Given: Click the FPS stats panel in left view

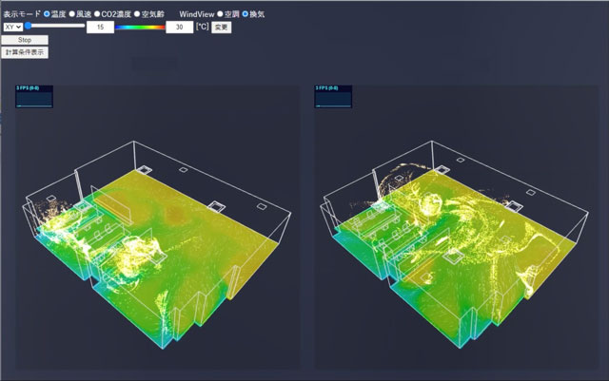Looking at the screenshot, I should [34, 97].
